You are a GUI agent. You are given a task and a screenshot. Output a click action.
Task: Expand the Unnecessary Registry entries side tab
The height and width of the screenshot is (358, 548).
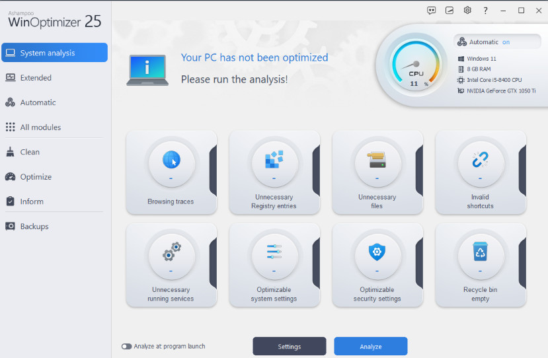(x=316, y=171)
